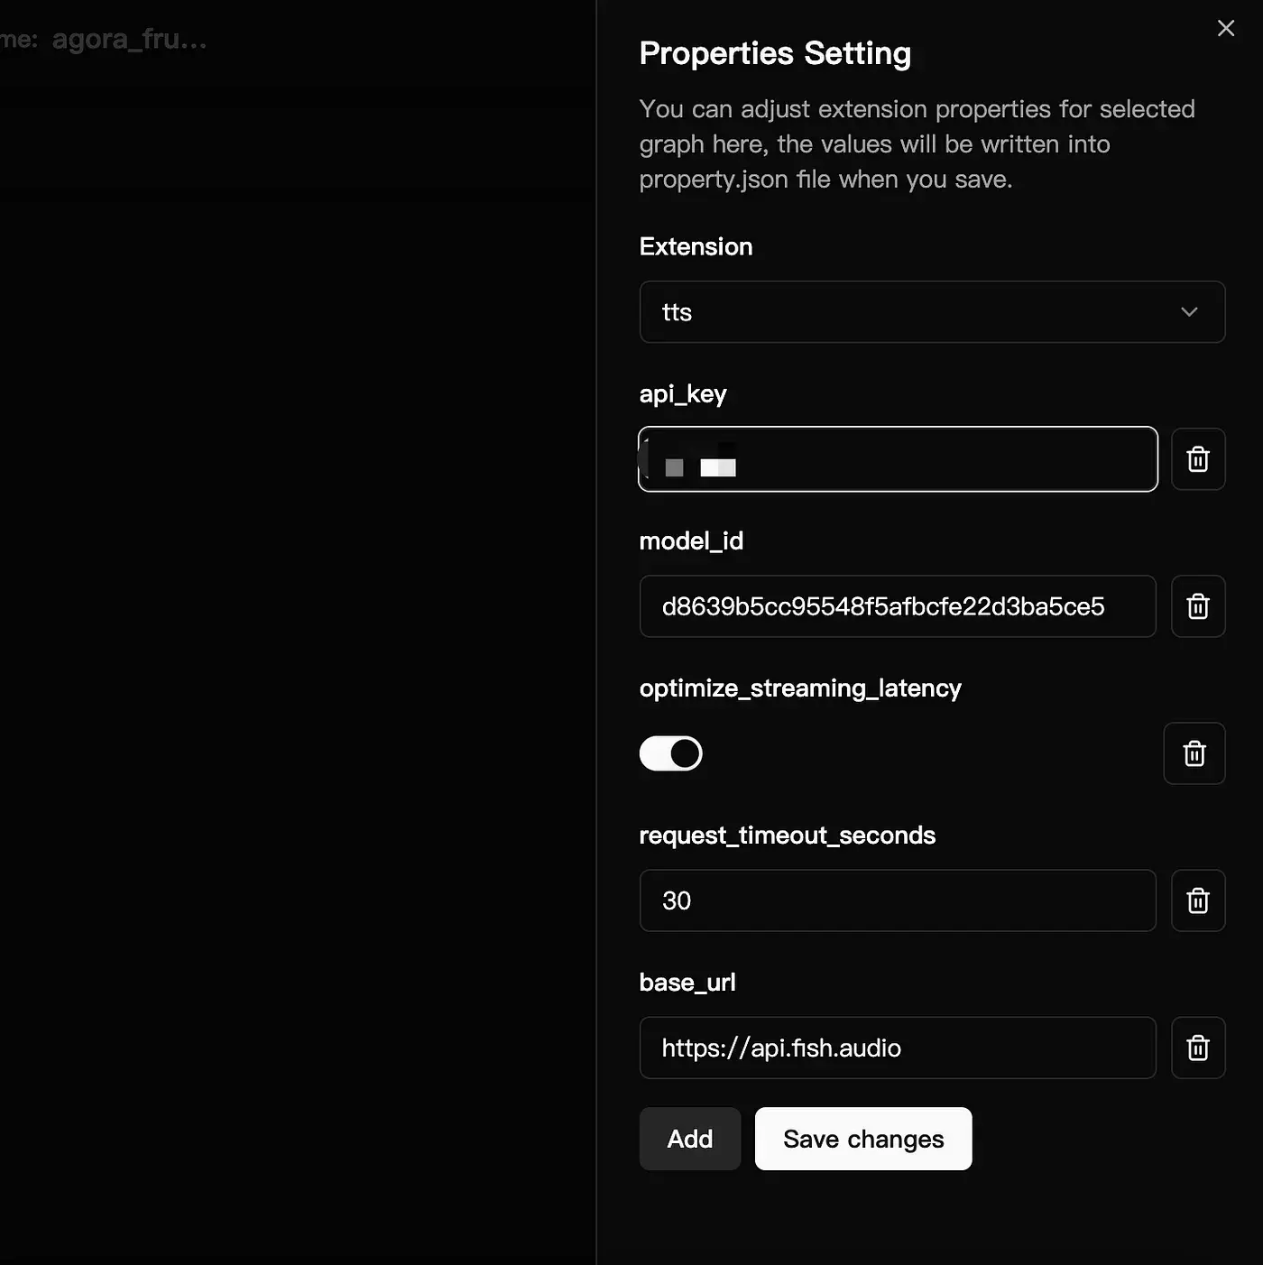Select the request_timeout_seconds field with 30
This screenshot has width=1263, height=1265.
pos(897,900)
